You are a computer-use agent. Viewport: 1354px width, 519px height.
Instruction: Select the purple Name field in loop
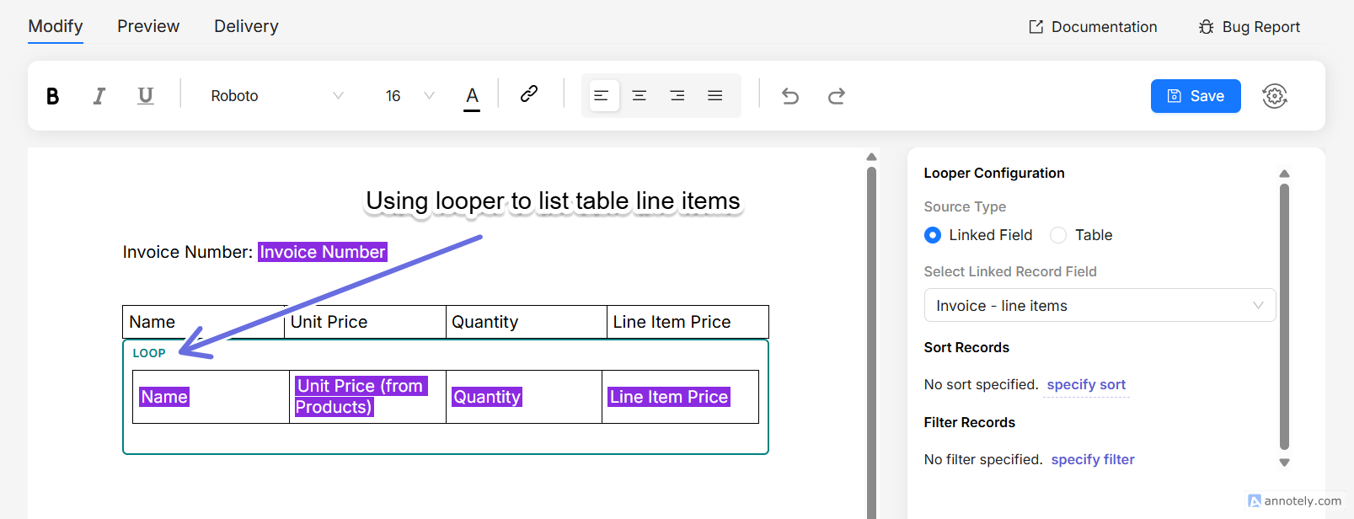click(164, 397)
